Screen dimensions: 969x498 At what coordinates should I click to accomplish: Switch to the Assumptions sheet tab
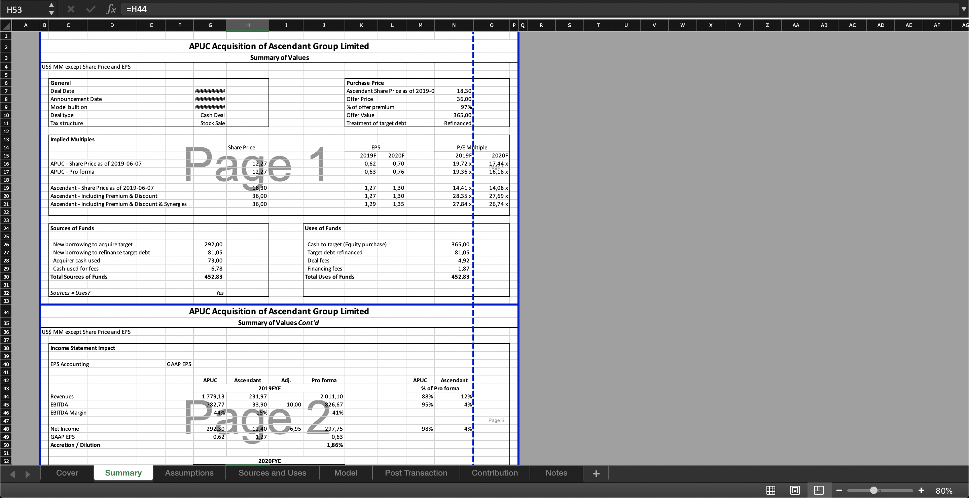coord(189,473)
